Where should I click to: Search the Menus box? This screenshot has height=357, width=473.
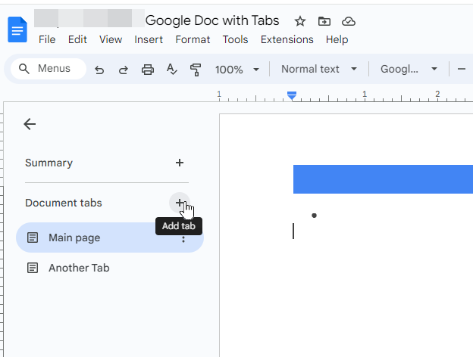(49, 69)
